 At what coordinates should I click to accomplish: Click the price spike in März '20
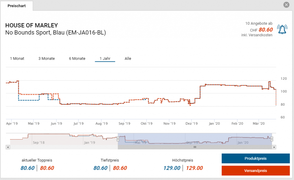(269, 82)
